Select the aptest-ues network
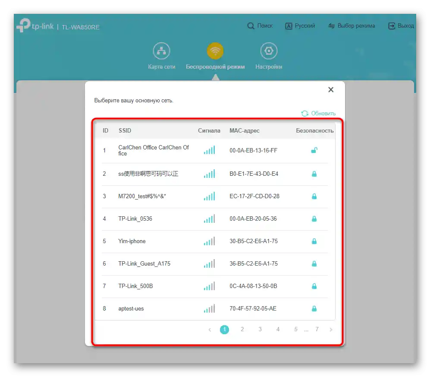Image resolution: width=430 pixels, height=377 pixels. pos(131,309)
